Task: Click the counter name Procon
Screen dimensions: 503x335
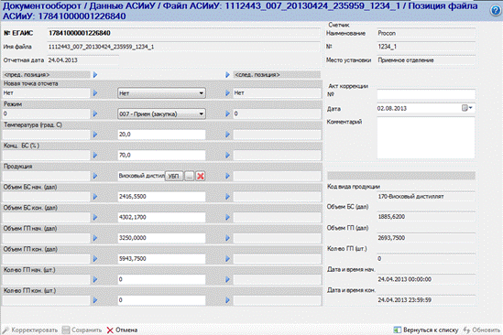Action: (387, 33)
